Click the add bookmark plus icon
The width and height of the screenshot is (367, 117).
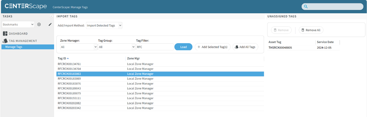[39, 25]
